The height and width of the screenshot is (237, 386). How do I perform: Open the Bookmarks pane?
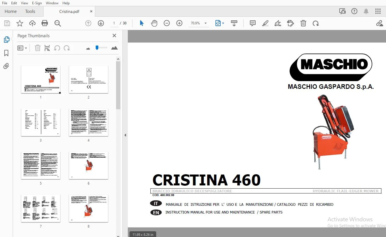(6, 53)
